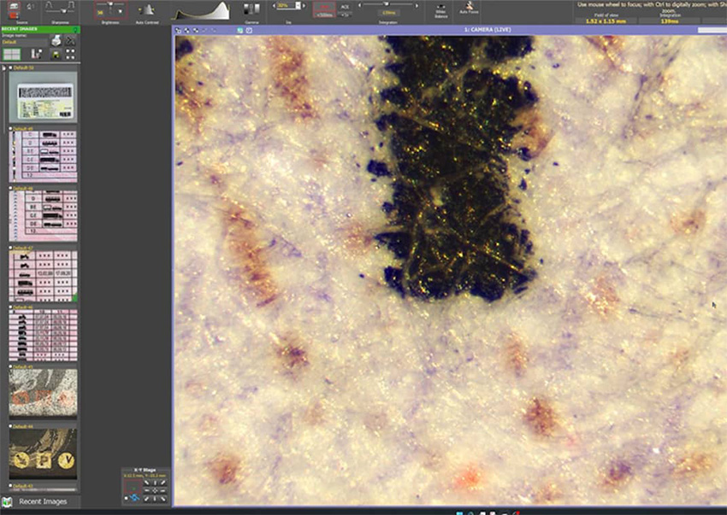Click the RECENT IMAGES green header

40,29
